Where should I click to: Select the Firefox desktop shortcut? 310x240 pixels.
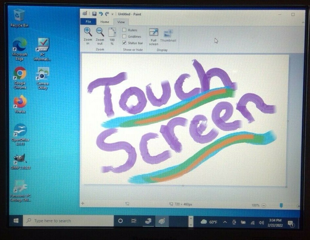pos(20,104)
